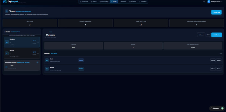The height and width of the screenshot is (112, 226).
Task: Click the MEMBER role badge
Action: [81, 69]
